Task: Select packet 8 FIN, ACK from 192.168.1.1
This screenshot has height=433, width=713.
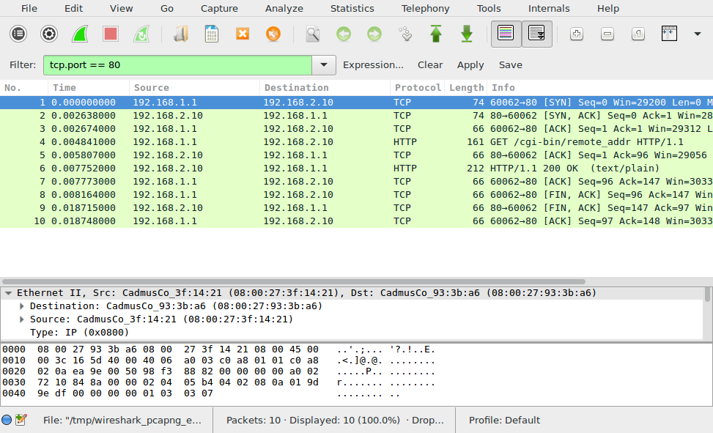Action: [x=356, y=195]
